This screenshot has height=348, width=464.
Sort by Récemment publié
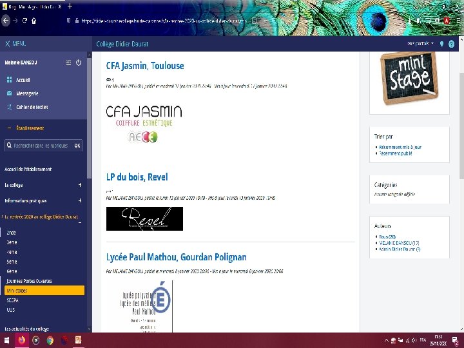pyautogui.click(x=395, y=153)
